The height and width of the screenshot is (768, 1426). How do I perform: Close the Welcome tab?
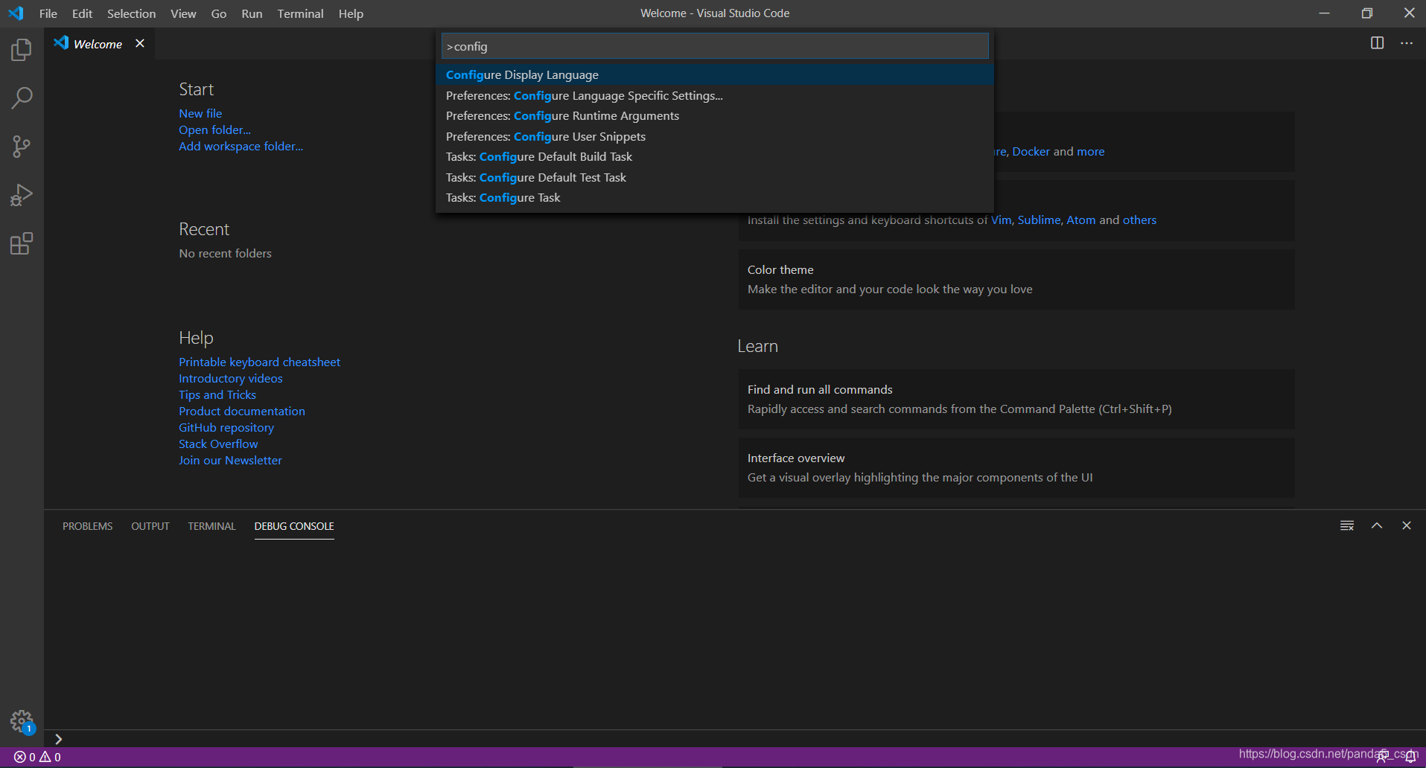[140, 43]
